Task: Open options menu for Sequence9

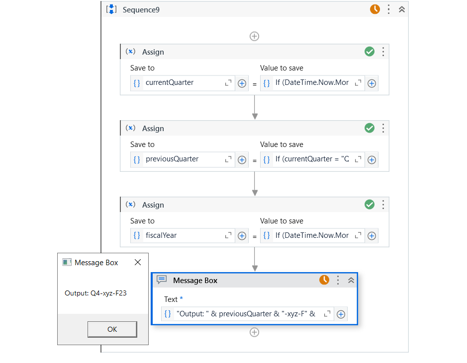Action: coord(388,9)
